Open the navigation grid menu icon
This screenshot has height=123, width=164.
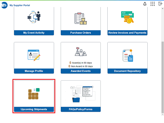152,4
